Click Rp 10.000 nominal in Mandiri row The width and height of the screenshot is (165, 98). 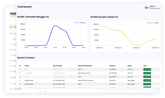[113, 80]
